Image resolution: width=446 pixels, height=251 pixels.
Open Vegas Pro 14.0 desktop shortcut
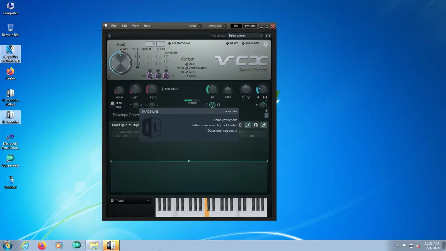point(10,54)
